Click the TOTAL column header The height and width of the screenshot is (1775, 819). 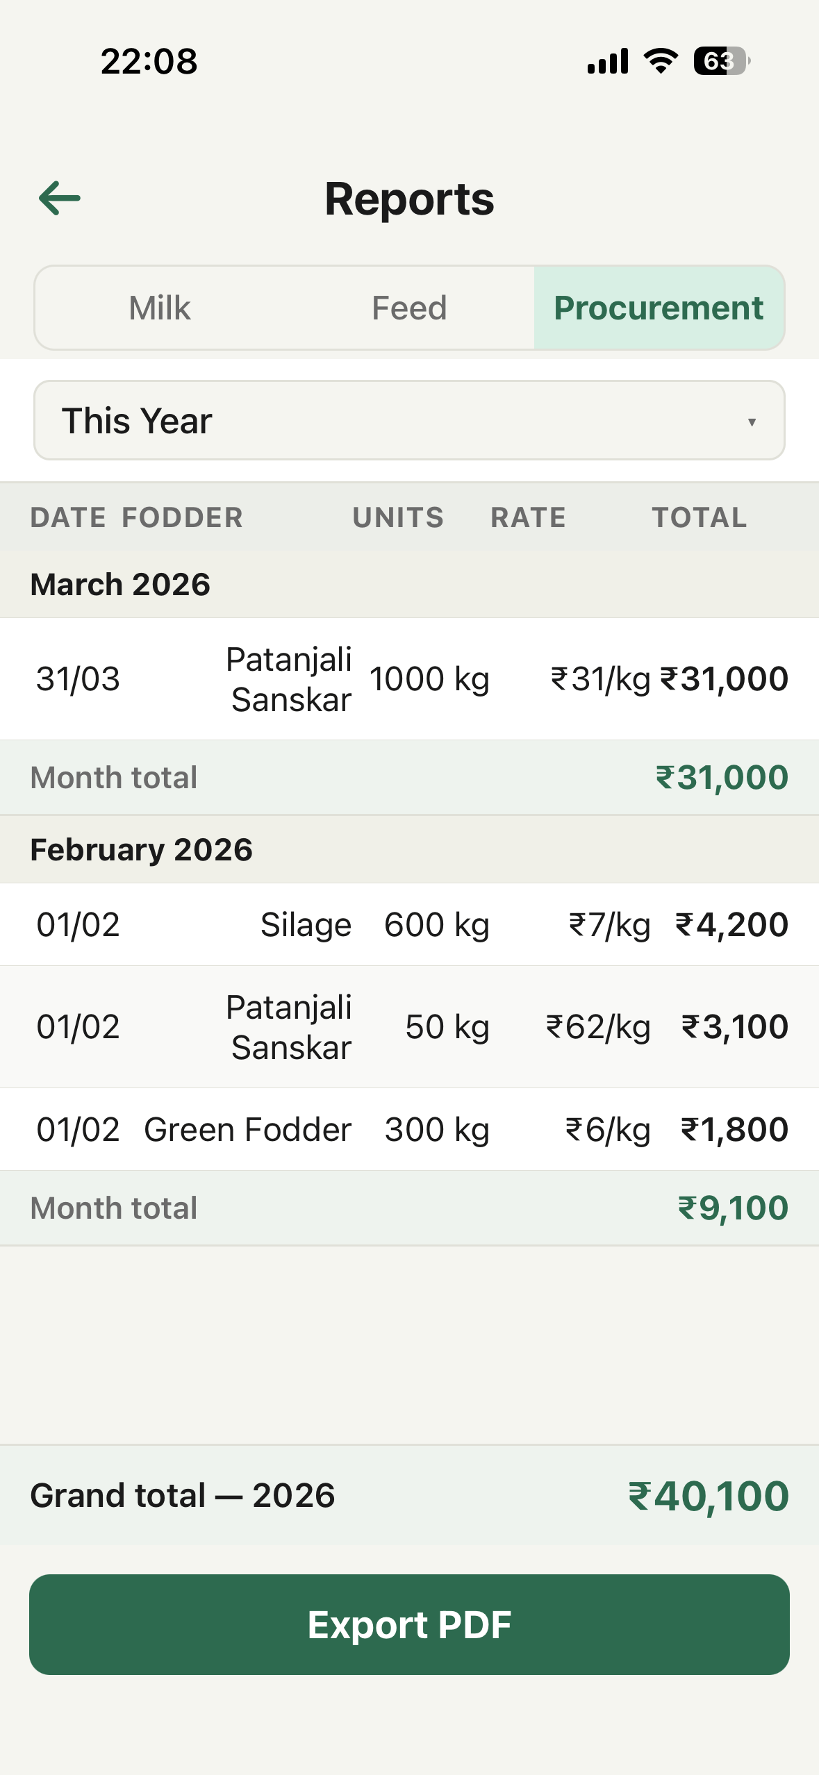coord(699,517)
